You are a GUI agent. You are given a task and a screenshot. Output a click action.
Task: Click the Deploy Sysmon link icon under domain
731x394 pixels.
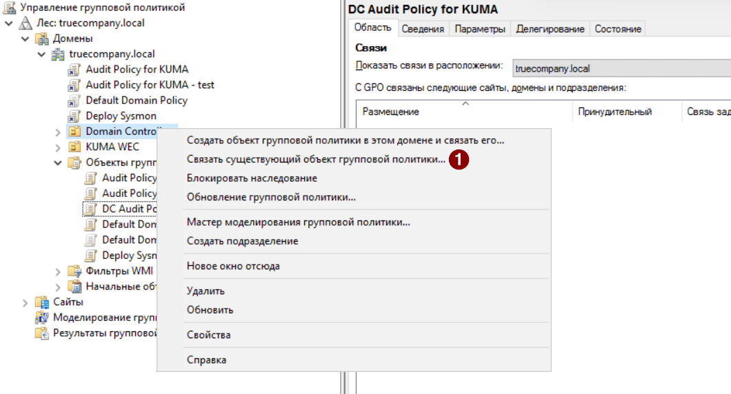pos(74,116)
